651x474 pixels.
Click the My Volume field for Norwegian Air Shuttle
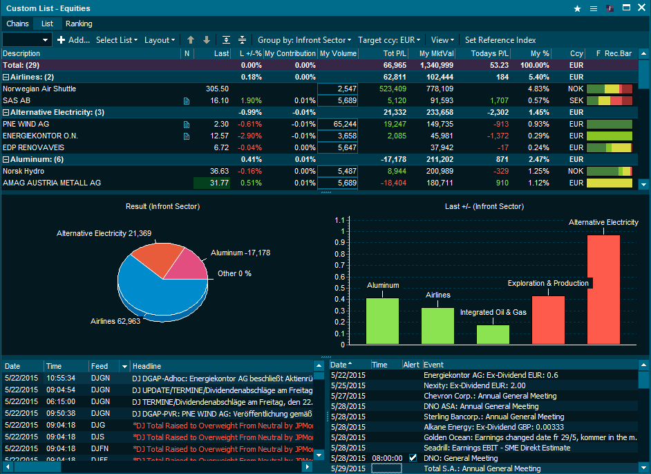click(337, 89)
